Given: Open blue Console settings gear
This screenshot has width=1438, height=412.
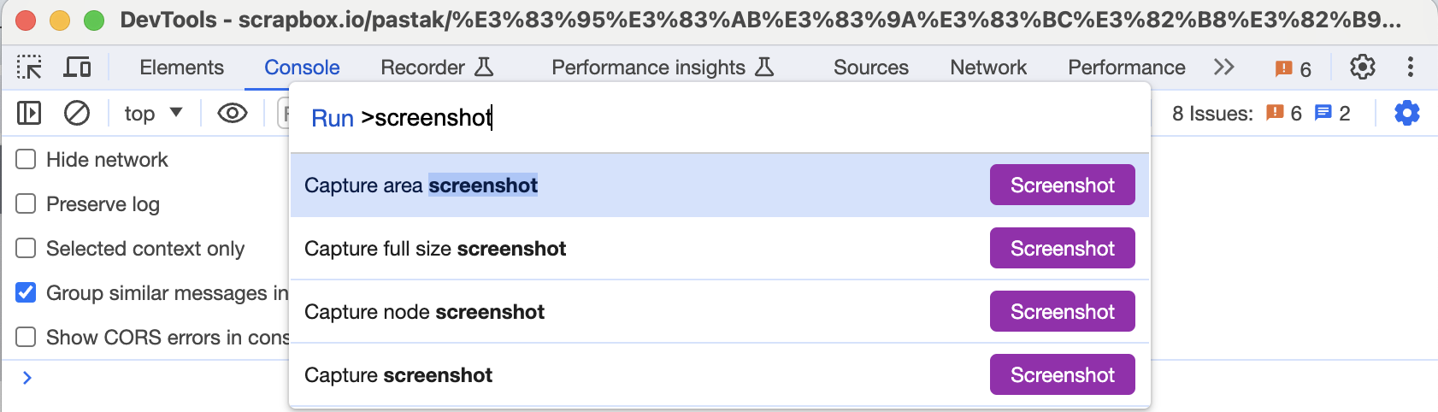Looking at the screenshot, I should (1406, 113).
